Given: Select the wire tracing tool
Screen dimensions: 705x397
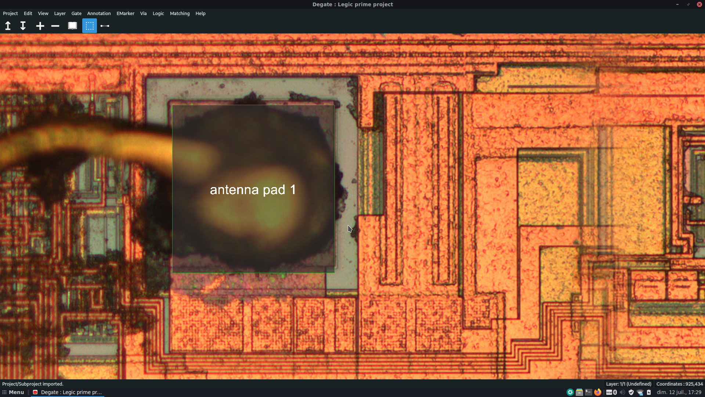Looking at the screenshot, I should [x=105, y=26].
